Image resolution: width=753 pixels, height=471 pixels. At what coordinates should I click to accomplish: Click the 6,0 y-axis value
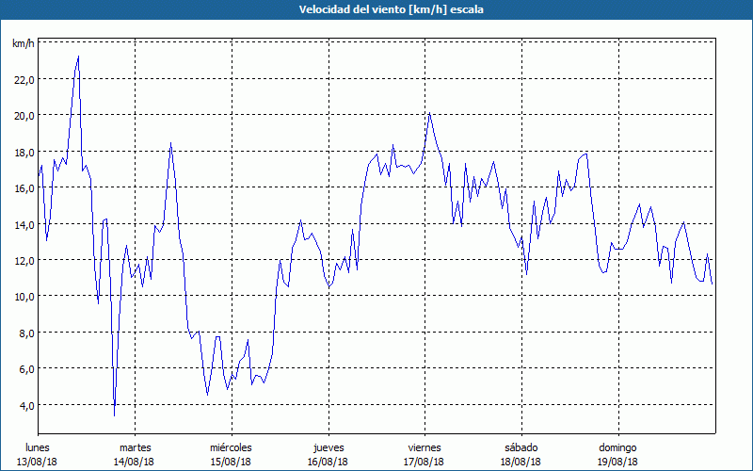pyautogui.click(x=26, y=369)
